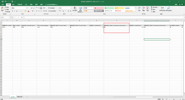Toggle bold formatting
The image size is (185, 100).
(12, 11)
